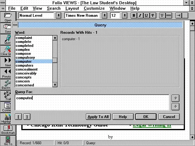Viewport: 195px width, 146px height.
Task: Click OK in the Query dialog
Action: (146, 116)
